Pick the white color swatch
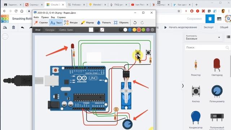 125,30
